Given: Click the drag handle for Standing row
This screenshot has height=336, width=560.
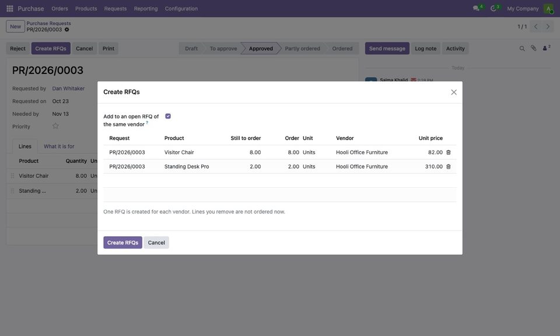Looking at the screenshot, I should click(x=12, y=191).
